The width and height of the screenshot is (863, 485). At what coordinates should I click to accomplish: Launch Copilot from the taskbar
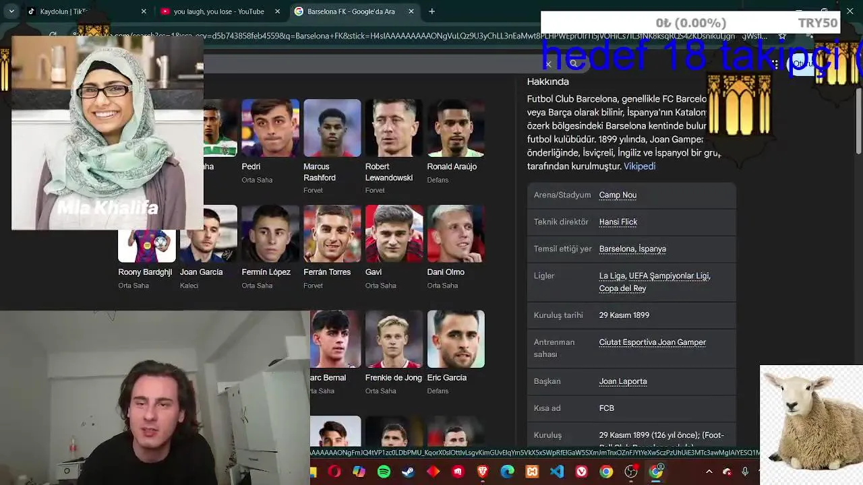click(x=359, y=472)
